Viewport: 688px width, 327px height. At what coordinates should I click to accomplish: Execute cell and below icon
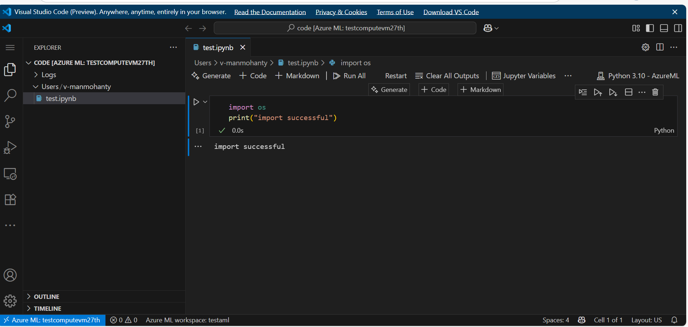[613, 92]
